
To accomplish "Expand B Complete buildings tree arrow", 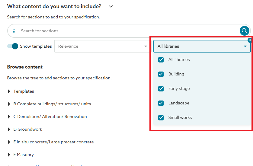I will tap(9, 104).
